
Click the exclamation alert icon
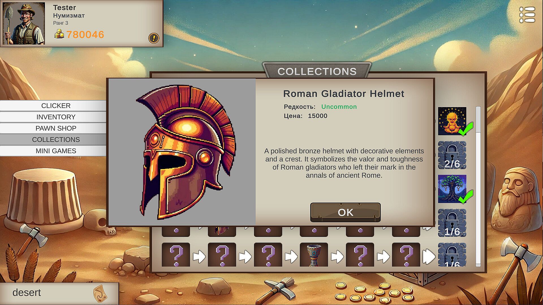click(x=154, y=38)
